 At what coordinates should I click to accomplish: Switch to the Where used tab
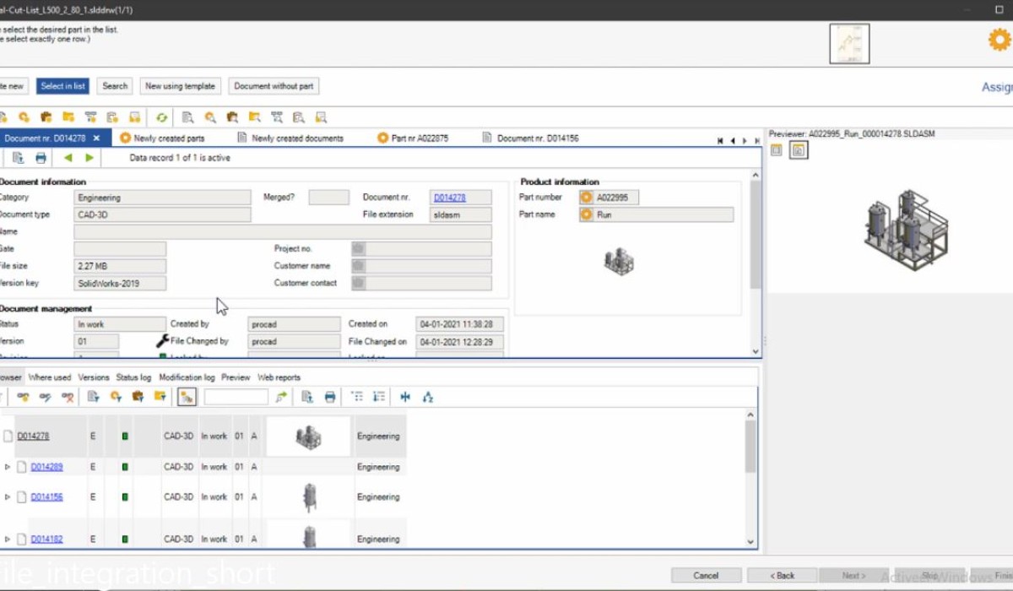[50, 377]
